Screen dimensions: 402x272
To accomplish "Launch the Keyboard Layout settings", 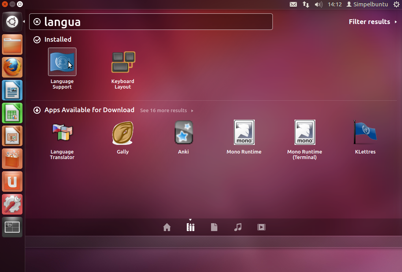I will pos(123,62).
